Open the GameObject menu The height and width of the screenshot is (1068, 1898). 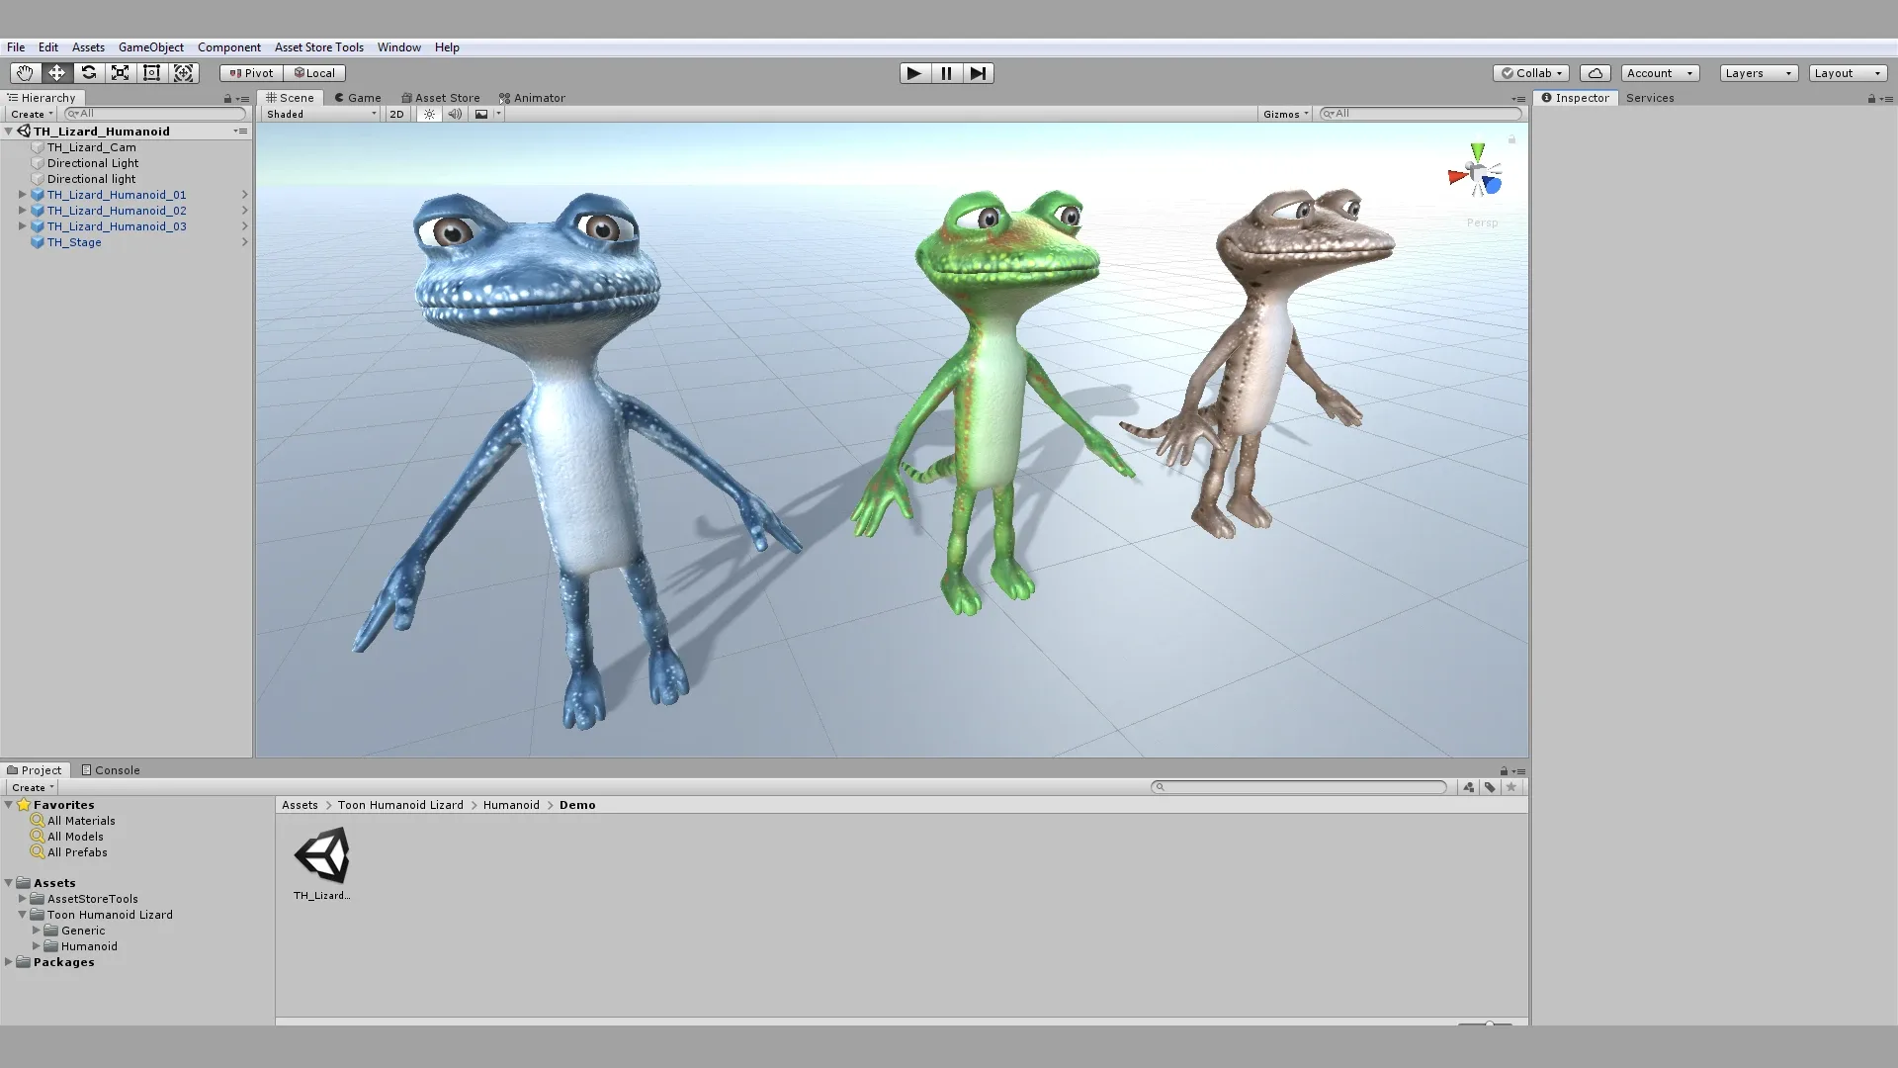(x=151, y=47)
